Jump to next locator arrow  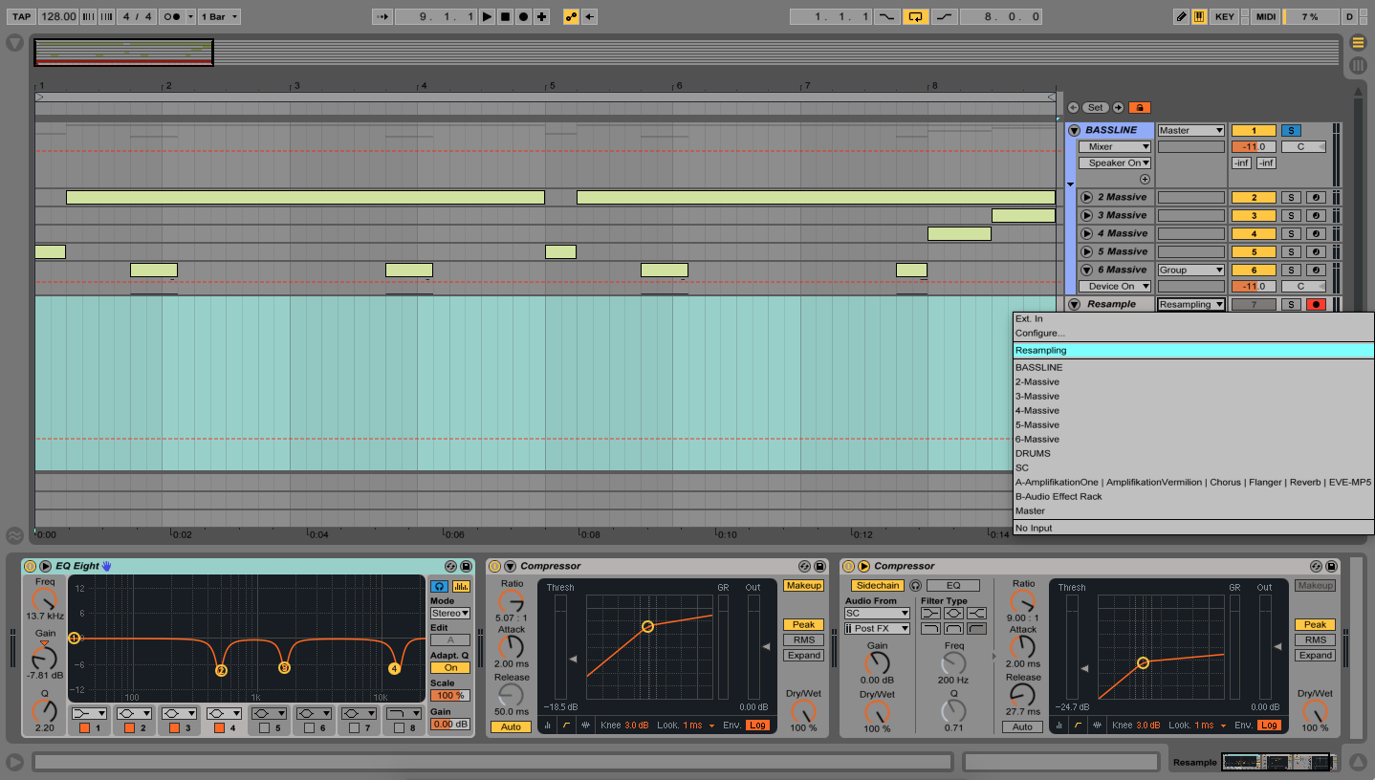(x=1117, y=108)
